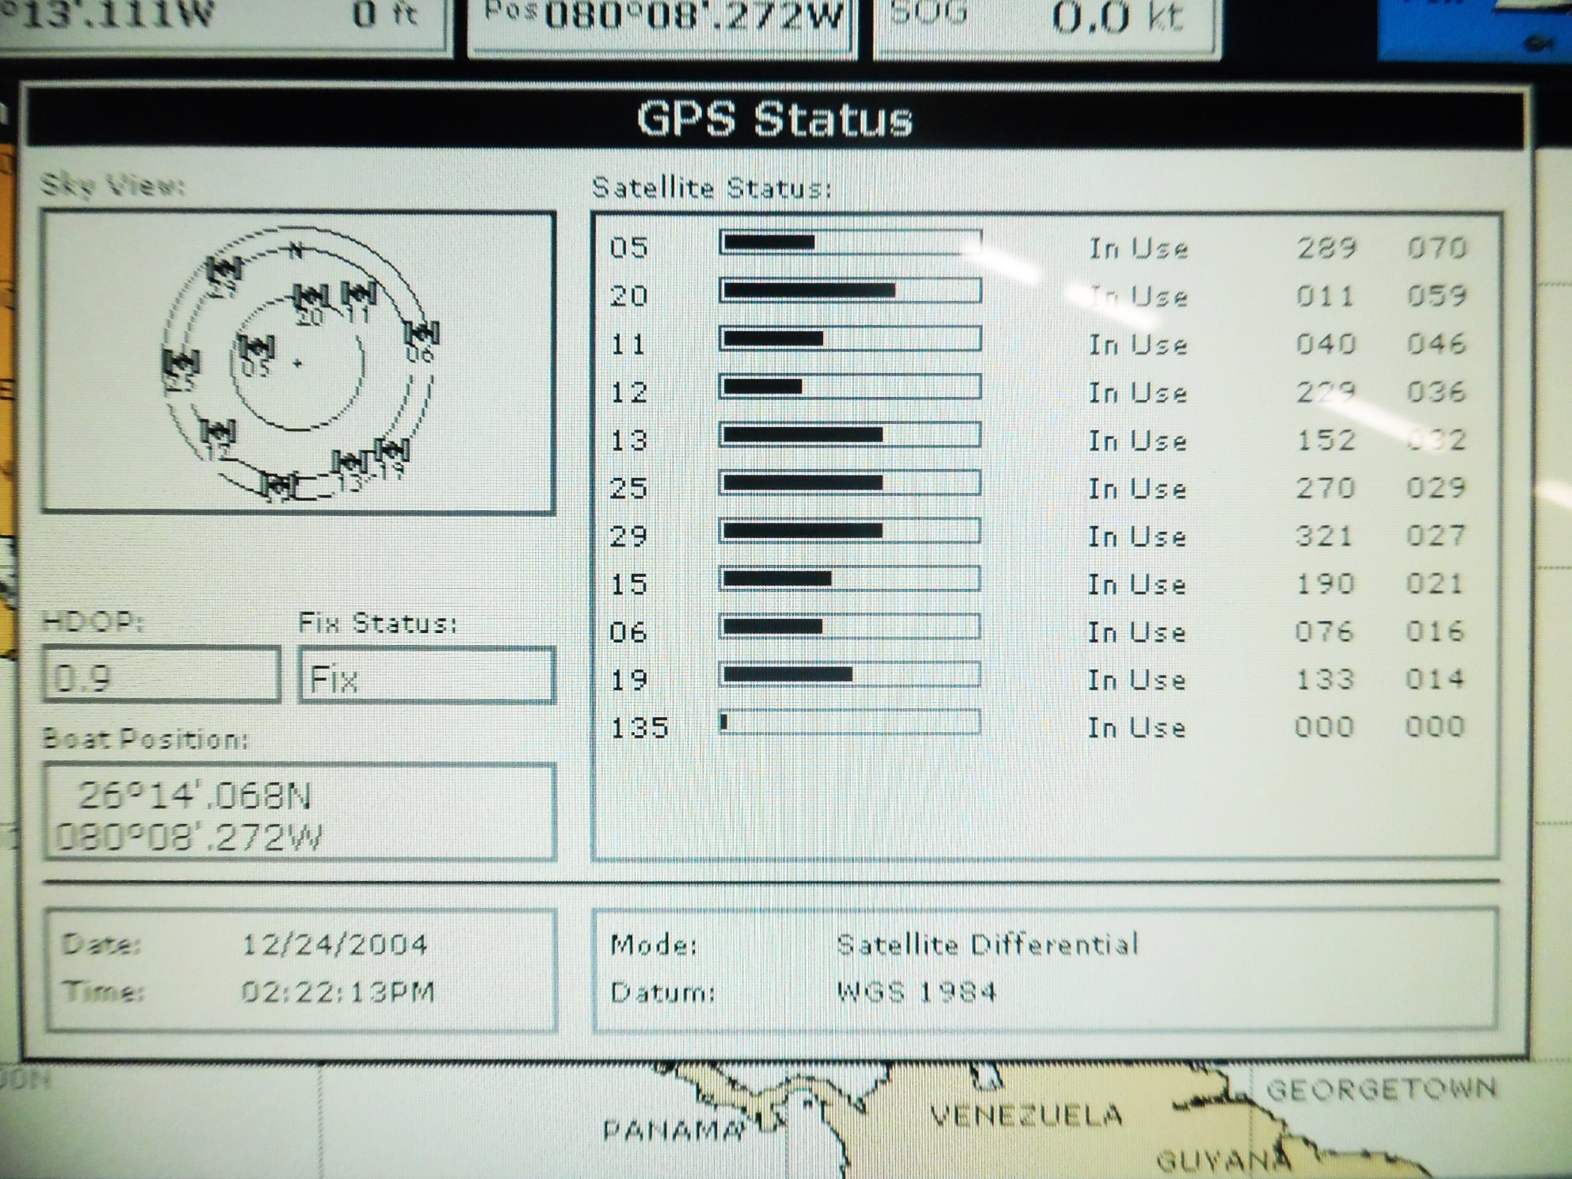1572x1179 pixels.
Task: Click satellite 20 signal strength bar
Action: pos(850,291)
